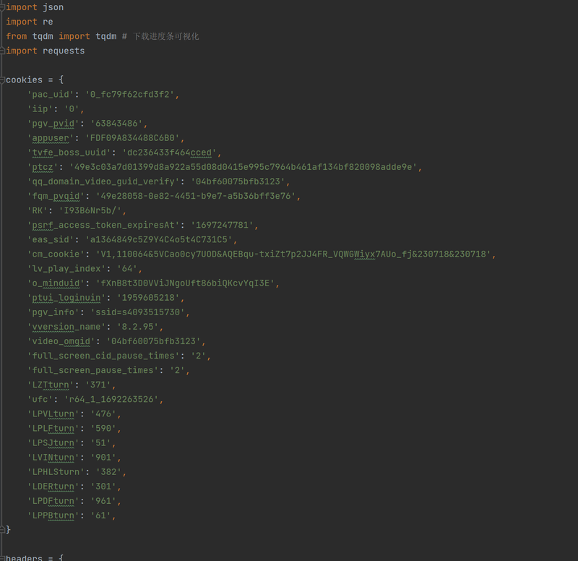Click the 'ptcz' key
The width and height of the screenshot is (578, 561).
43,167
